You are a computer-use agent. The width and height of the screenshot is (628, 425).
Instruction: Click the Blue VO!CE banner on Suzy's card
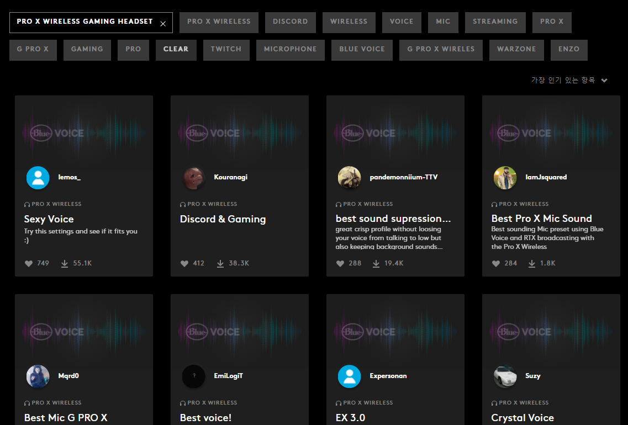[x=551, y=331]
